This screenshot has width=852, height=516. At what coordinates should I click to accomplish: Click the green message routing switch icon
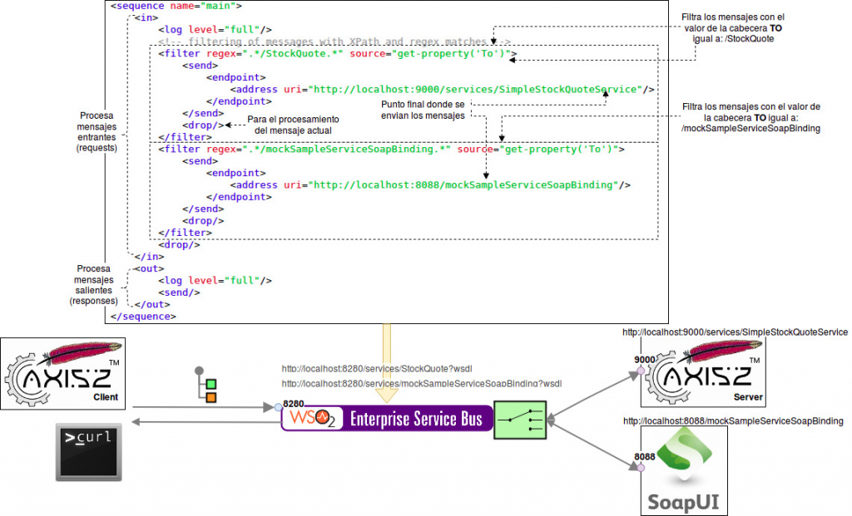(520, 418)
